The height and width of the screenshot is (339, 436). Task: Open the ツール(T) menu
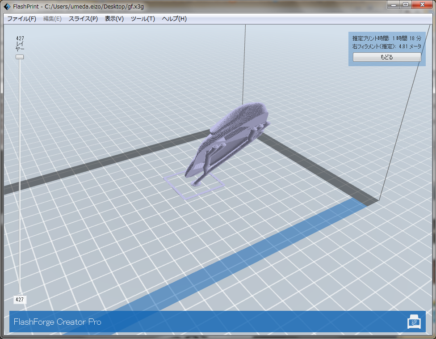click(143, 19)
